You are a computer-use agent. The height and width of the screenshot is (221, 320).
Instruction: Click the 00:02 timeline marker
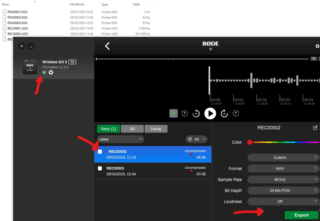tap(262, 100)
